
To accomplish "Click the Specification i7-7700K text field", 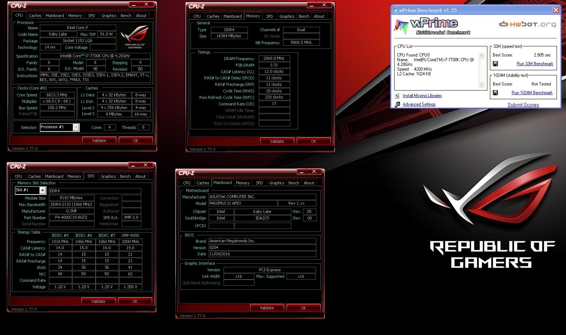I will pos(95,56).
